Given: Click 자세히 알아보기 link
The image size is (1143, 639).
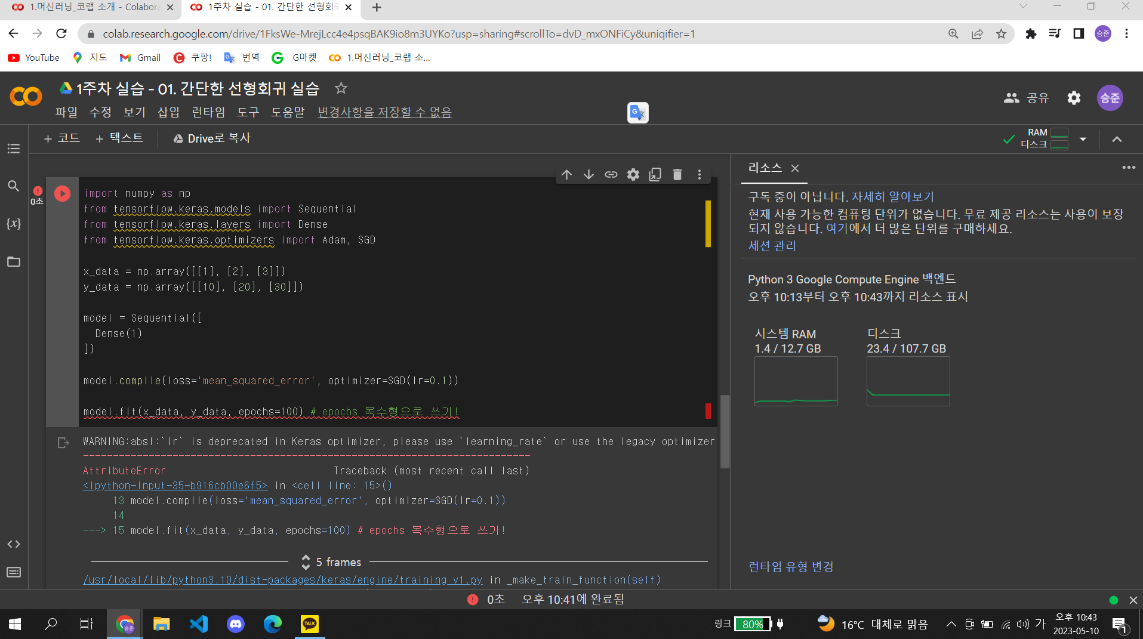Looking at the screenshot, I should point(892,197).
